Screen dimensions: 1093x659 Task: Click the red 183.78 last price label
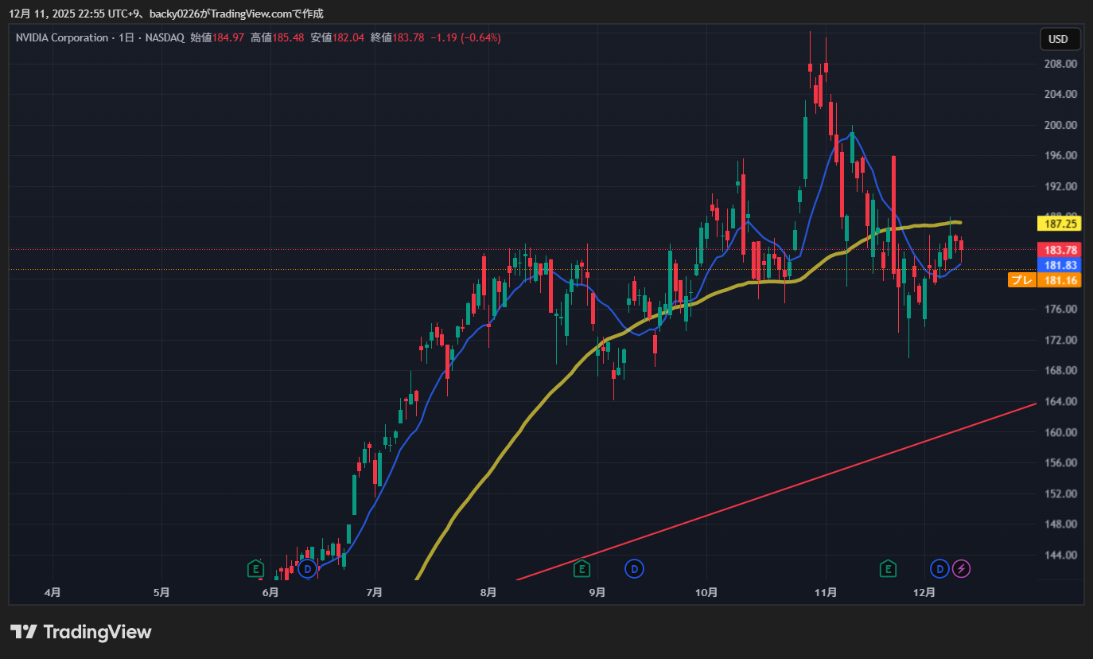1058,251
